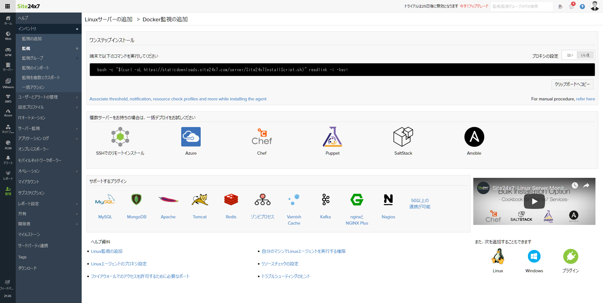Expand the 監視 item with plus icon
The image size is (603, 303).
click(x=77, y=49)
